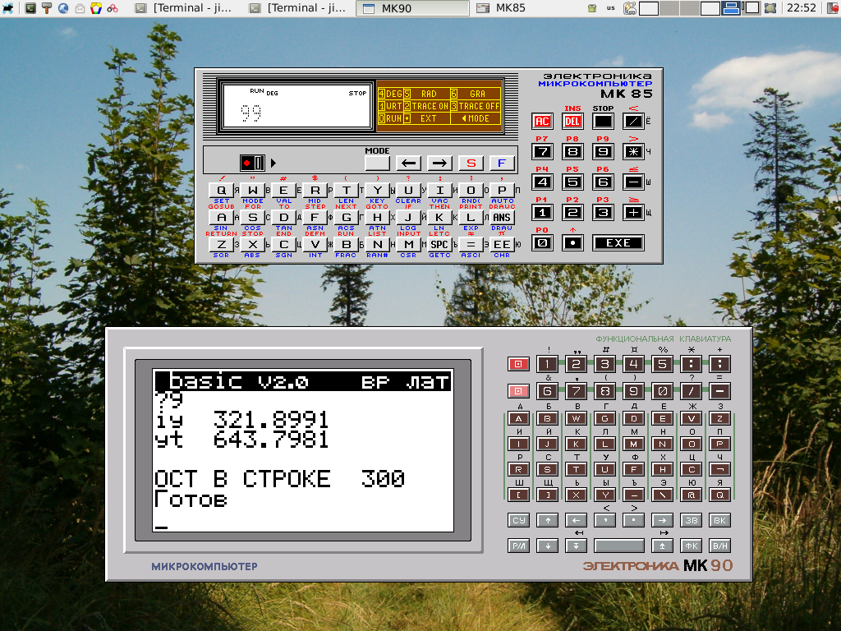This screenshot has height=631, width=841.
Task: Click the EXE key on MK85
Action: pos(618,243)
